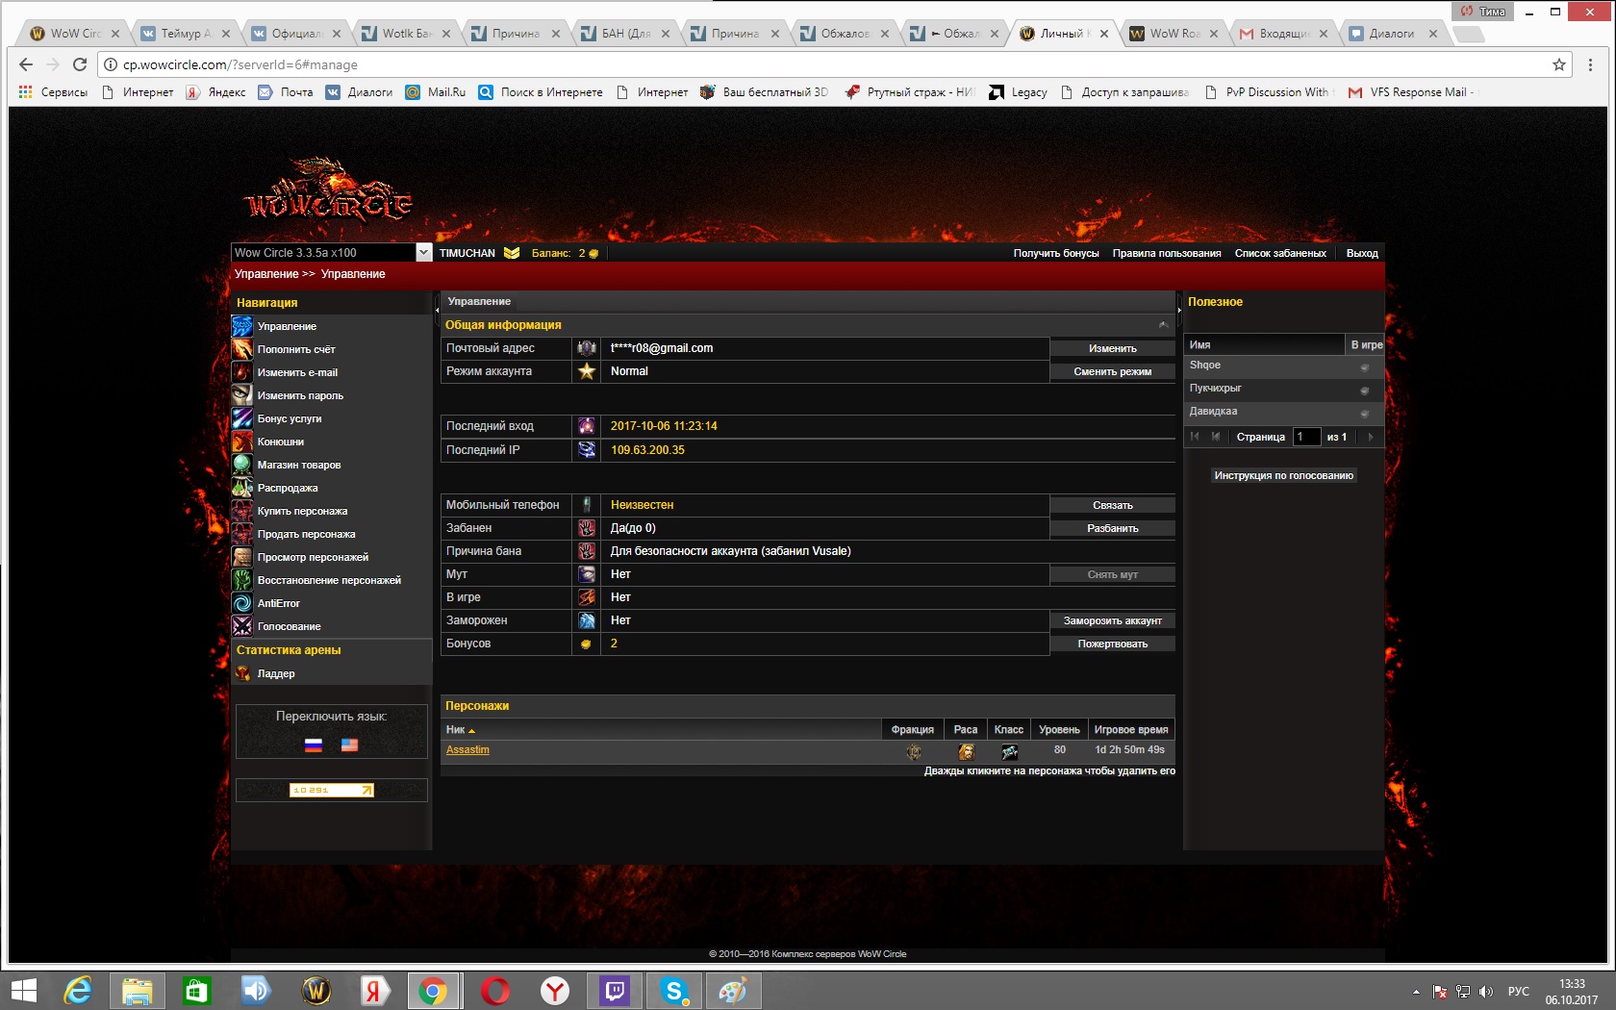Click the Сменить режим button
The width and height of the screenshot is (1616, 1010).
tap(1112, 371)
